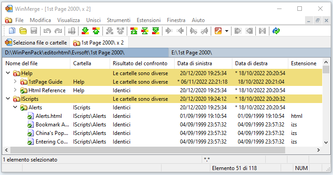This screenshot has height=175, width=333.
Task: Click the Redo arrow icon
Action: point(58,31)
